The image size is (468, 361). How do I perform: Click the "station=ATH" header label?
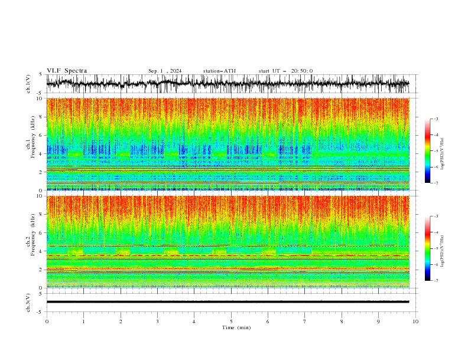pyautogui.click(x=219, y=71)
